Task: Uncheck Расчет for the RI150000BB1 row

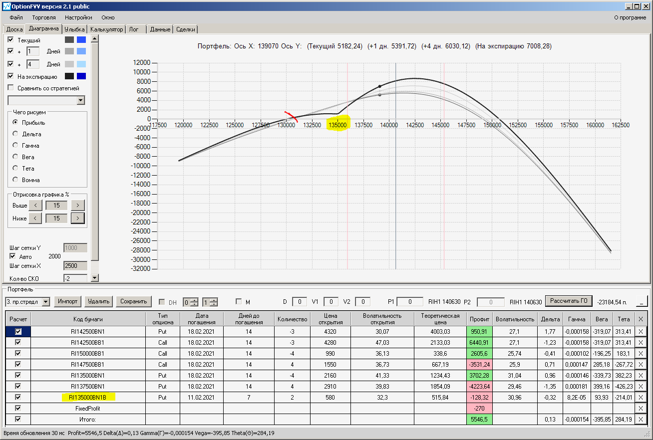Action: point(18,353)
